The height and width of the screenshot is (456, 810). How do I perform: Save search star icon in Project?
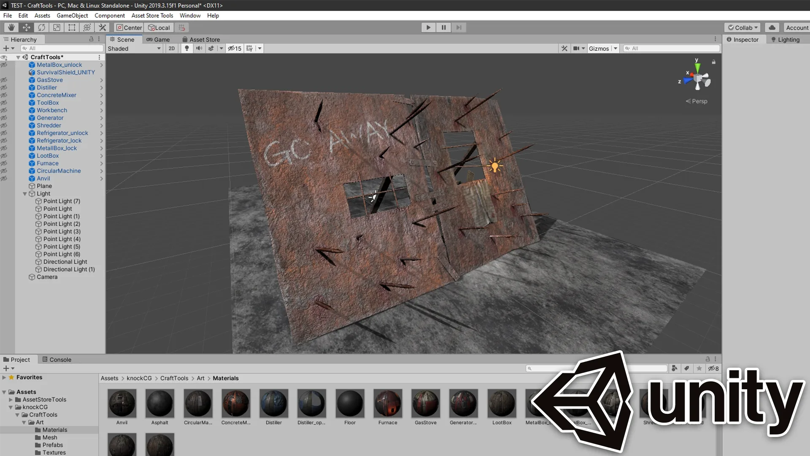(x=699, y=368)
